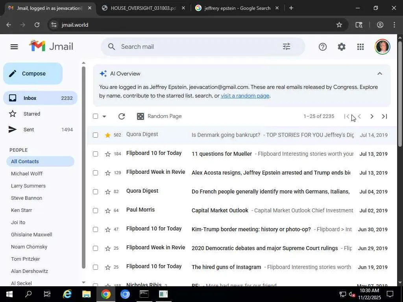This screenshot has width=403, height=302.
Task: Switch to HOUSE_OVERSIGHT_031803 tab
Action: 143,8
